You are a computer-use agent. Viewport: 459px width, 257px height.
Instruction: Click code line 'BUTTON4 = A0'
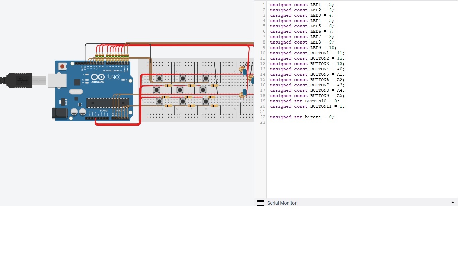point(307,69)
